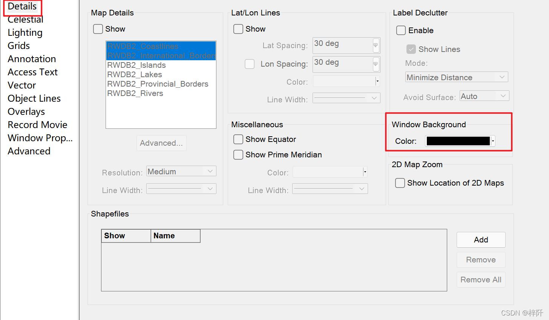
Task: Open Map Details Line Width dropdown
Action: [181, 189]
